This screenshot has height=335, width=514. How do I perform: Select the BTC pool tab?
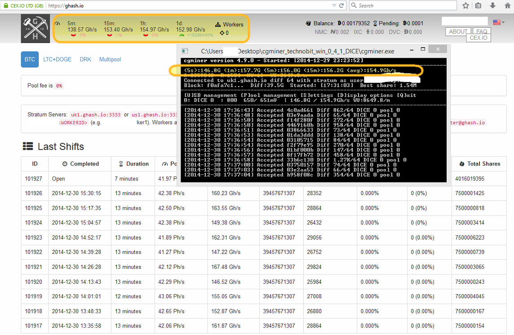30,59
